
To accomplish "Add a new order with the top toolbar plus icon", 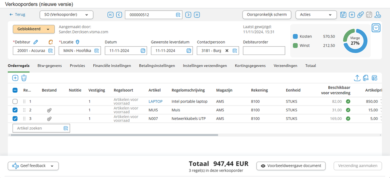I will (352, 15).
